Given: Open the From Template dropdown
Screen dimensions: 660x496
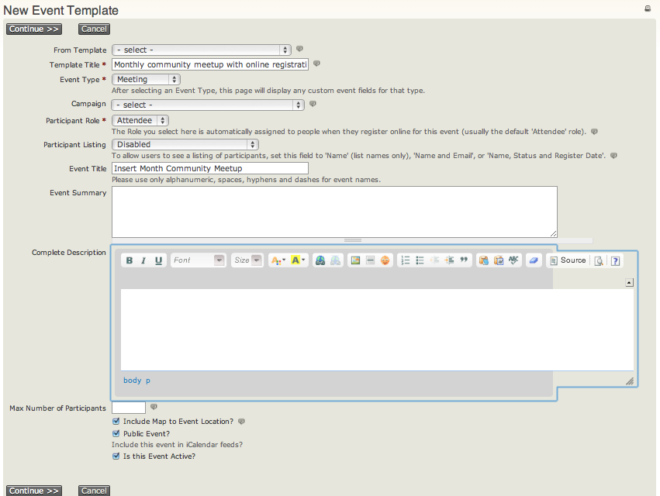Looking at the screenshot, I should [202, 50].
